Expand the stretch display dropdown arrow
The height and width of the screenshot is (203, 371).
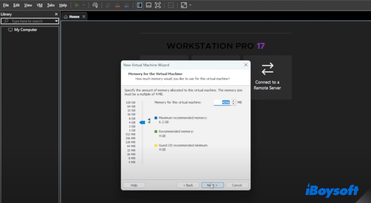(190, 5)
